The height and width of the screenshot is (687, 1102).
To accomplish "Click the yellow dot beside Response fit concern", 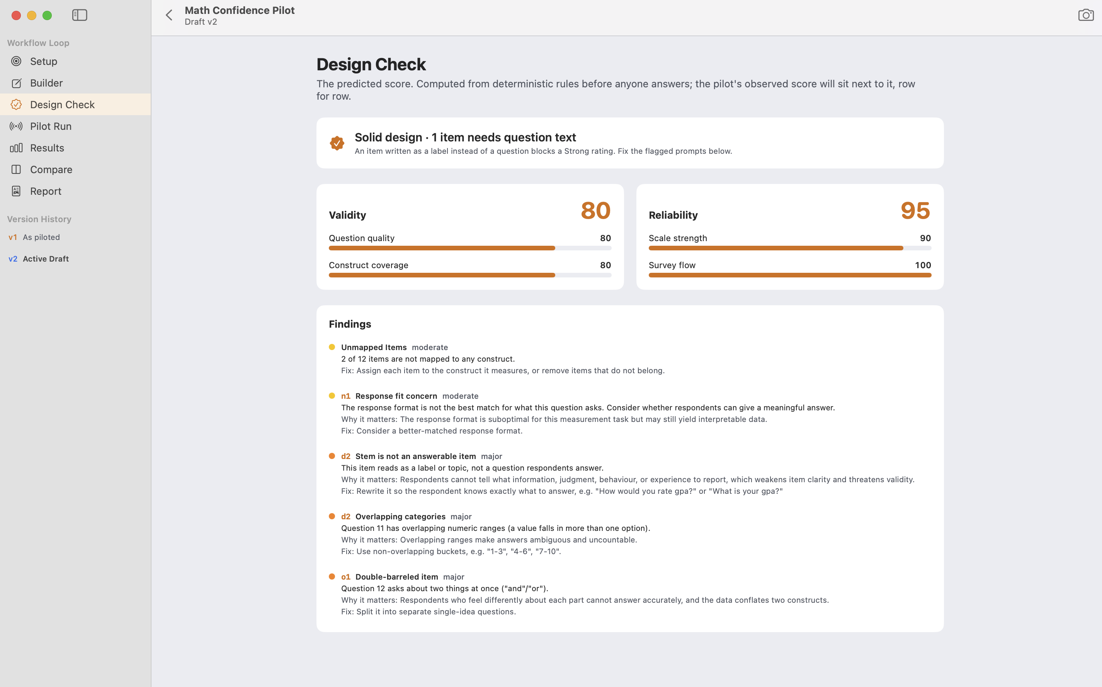I will click(332, 396).
